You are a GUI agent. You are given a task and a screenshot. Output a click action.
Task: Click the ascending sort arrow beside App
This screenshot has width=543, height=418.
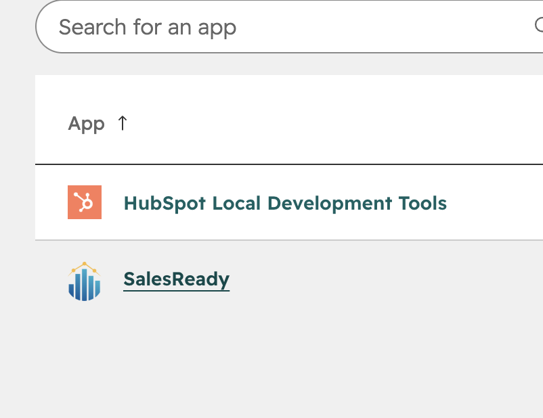click(123, 123)
